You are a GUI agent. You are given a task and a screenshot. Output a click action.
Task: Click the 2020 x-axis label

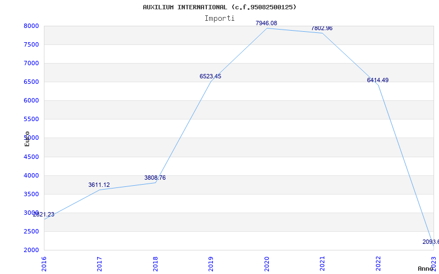coord(267,264)
